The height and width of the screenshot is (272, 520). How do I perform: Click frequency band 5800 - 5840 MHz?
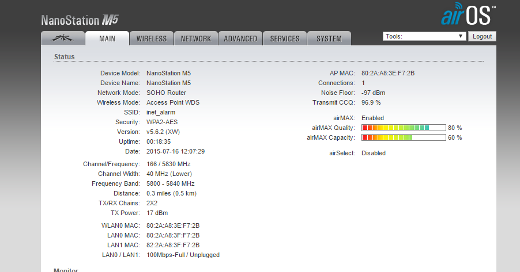click(171, 183)
